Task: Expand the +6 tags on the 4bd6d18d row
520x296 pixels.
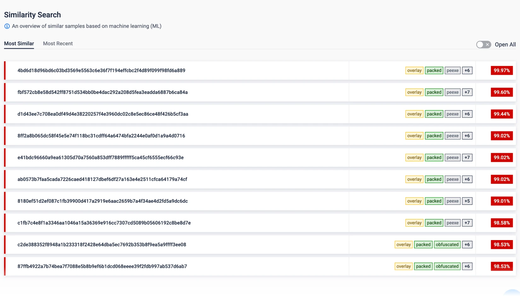Action: pos(467,71)
